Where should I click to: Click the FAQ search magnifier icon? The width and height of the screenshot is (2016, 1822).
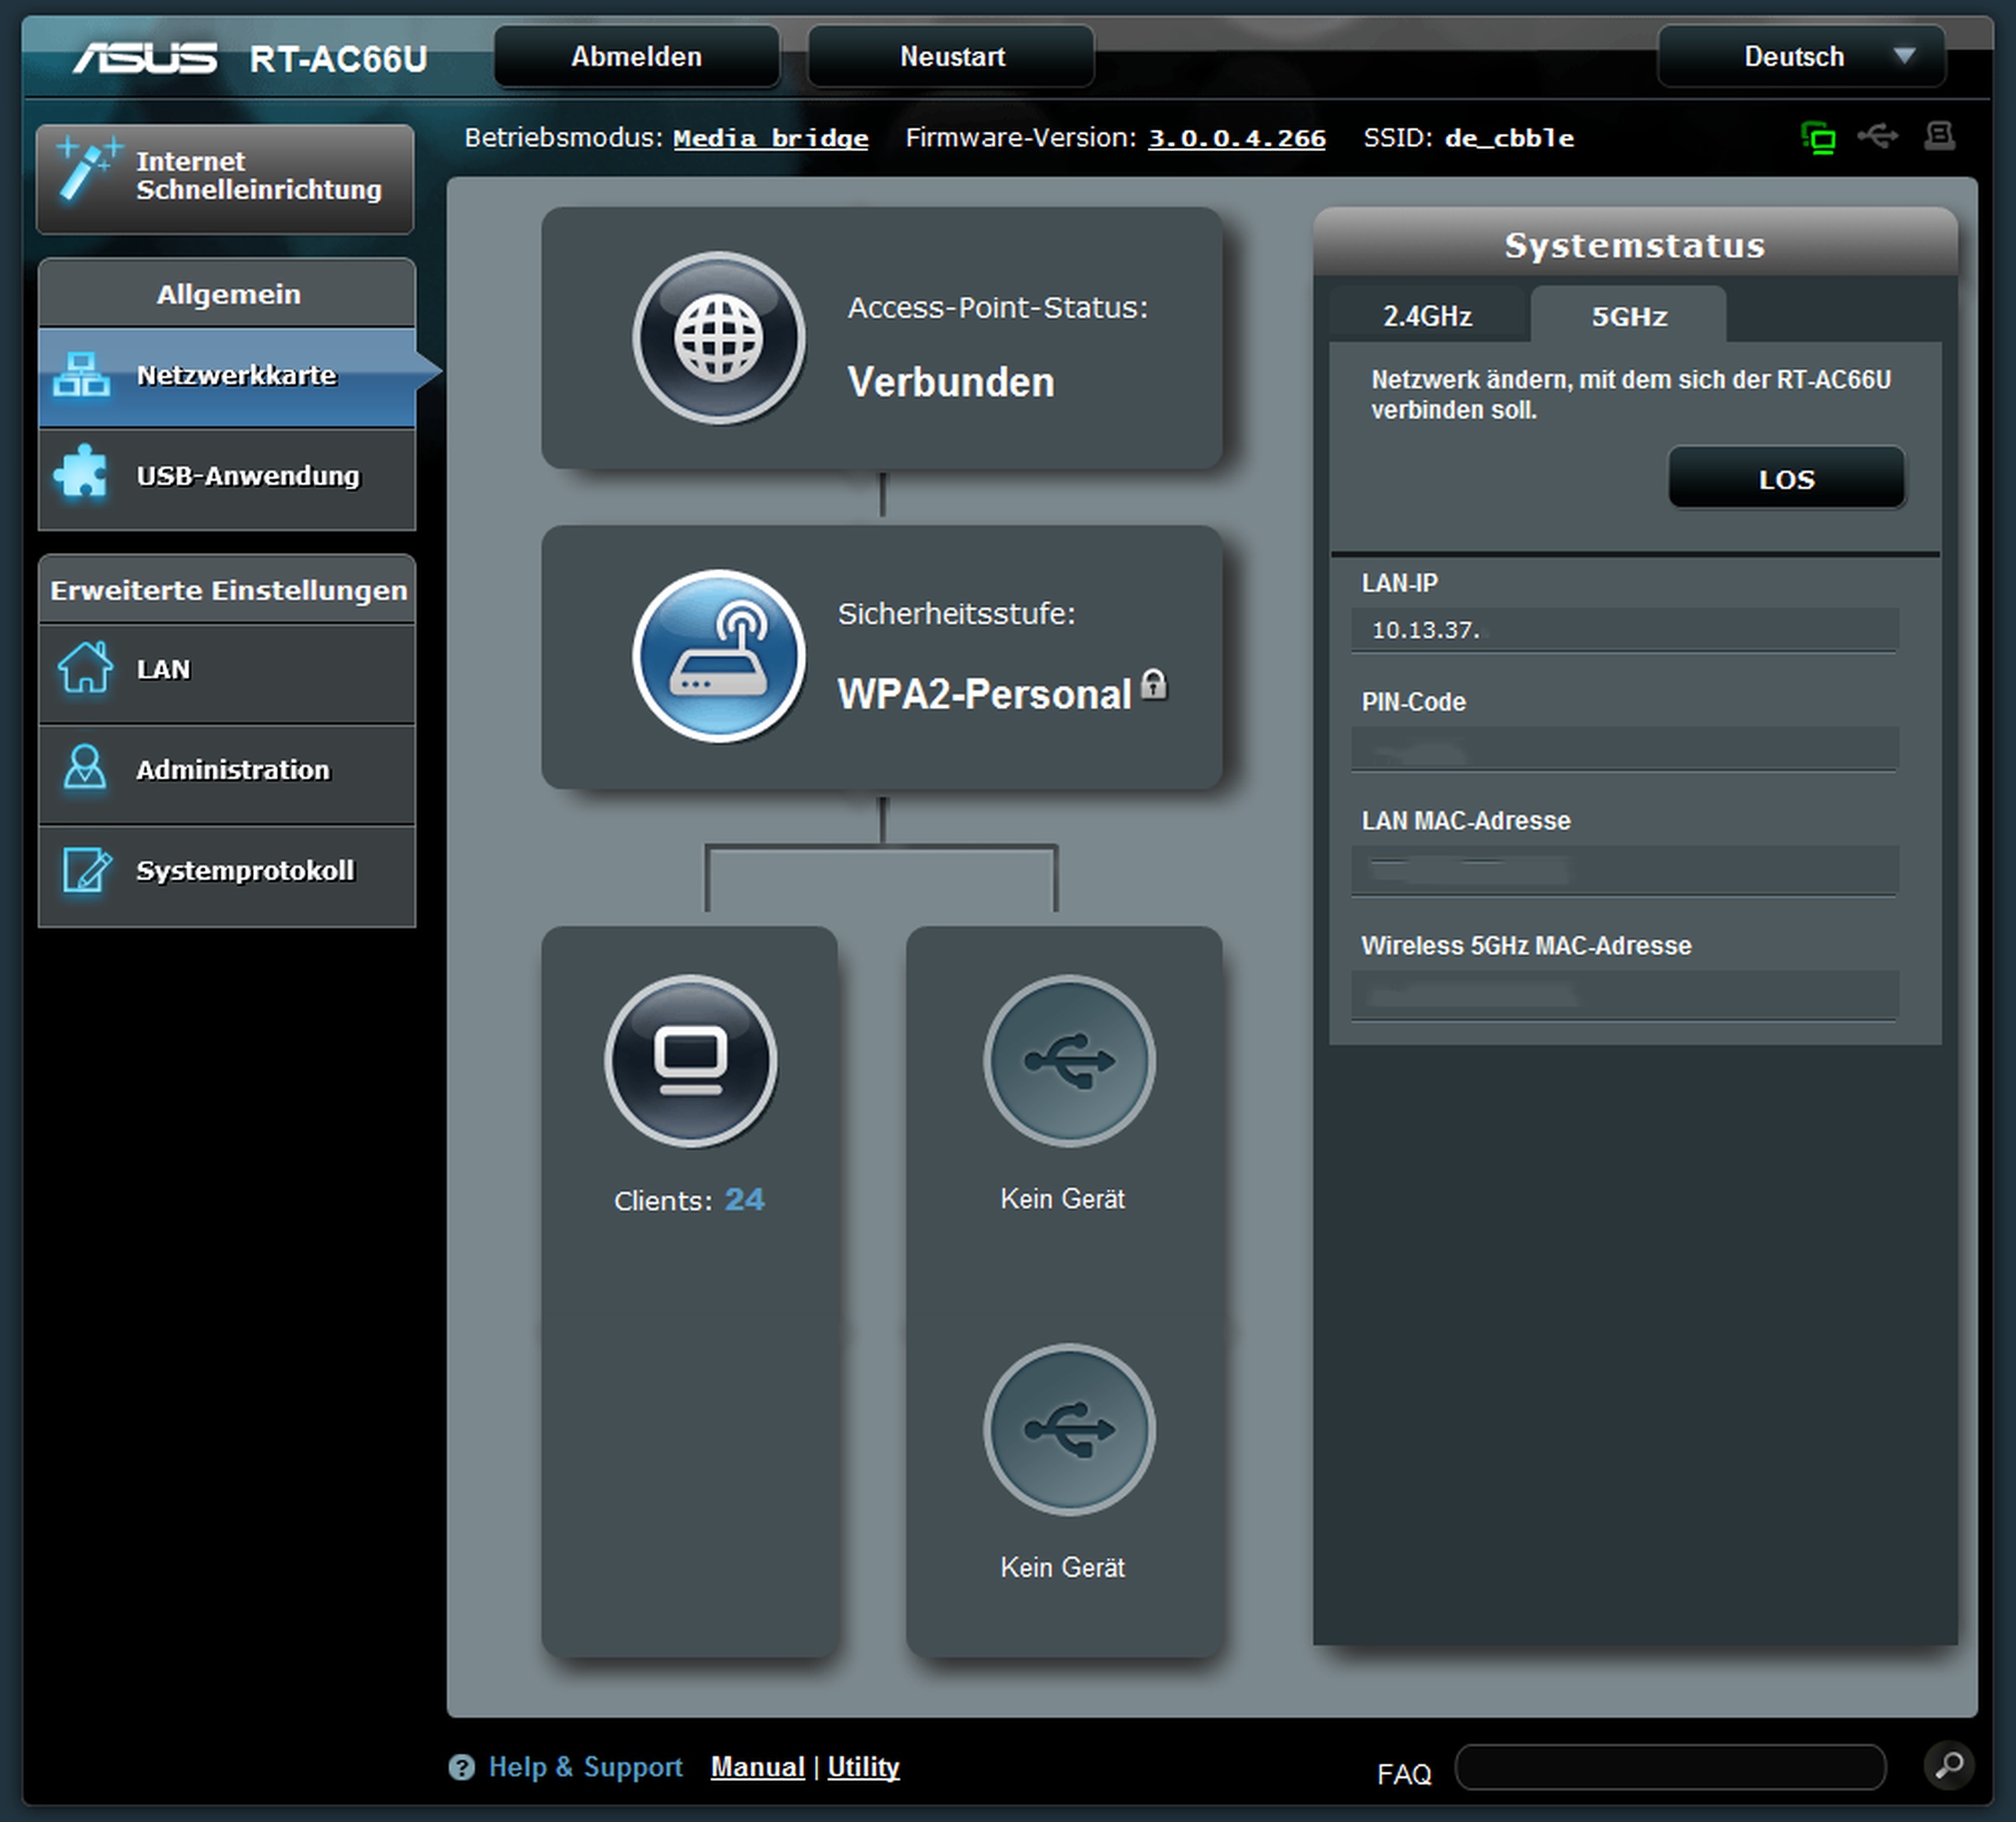1948,1765
